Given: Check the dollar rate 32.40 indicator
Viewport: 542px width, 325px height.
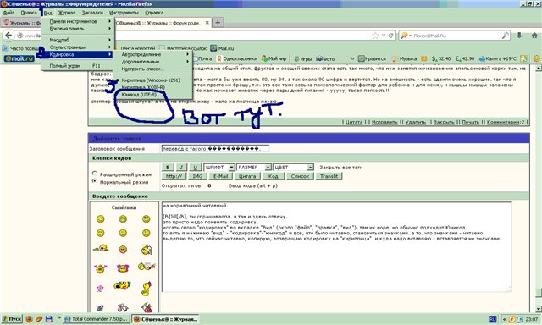Looking at the screenshot, I should [x=441, y=58].
